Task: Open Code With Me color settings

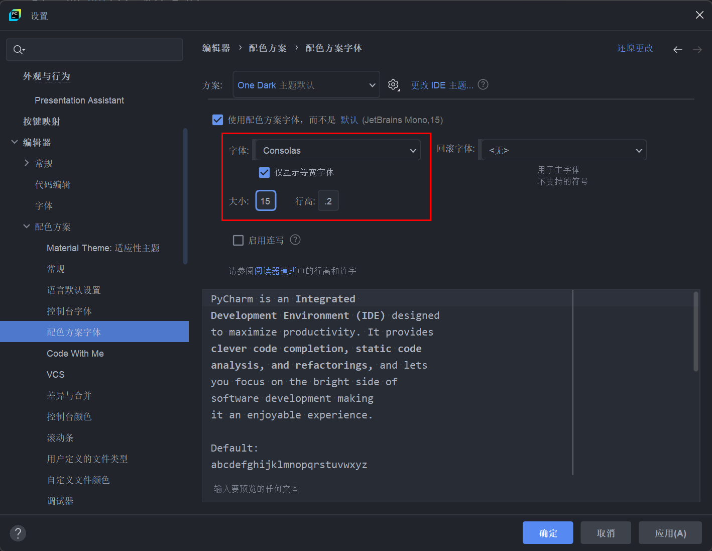Action: 75,353
